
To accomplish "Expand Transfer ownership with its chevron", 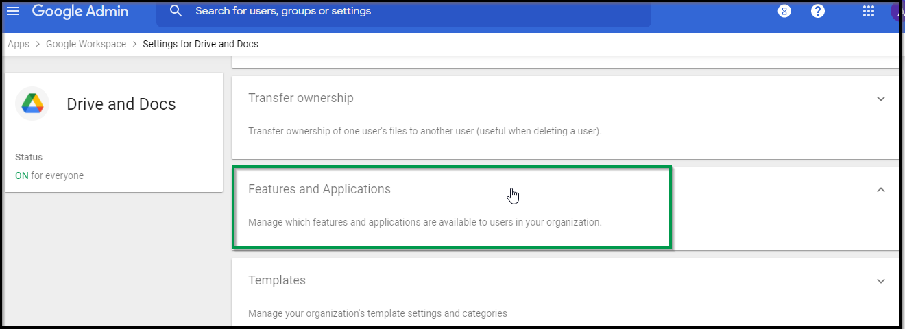I will click(x=881, y=99).
